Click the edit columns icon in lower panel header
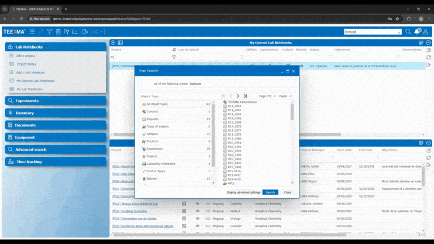Image resolution: width=434 pixels, height=244 pixels. [x=421, y=143]
